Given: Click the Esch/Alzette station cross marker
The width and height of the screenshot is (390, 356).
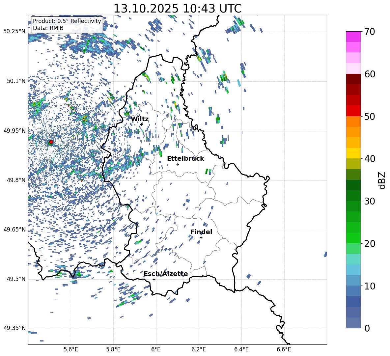Looking at the screenshot, I should [154, 279].
